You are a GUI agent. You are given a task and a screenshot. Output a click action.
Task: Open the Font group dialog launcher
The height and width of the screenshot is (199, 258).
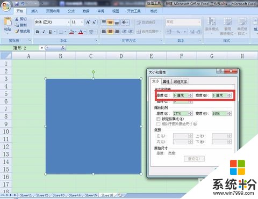tap(96, 40)
